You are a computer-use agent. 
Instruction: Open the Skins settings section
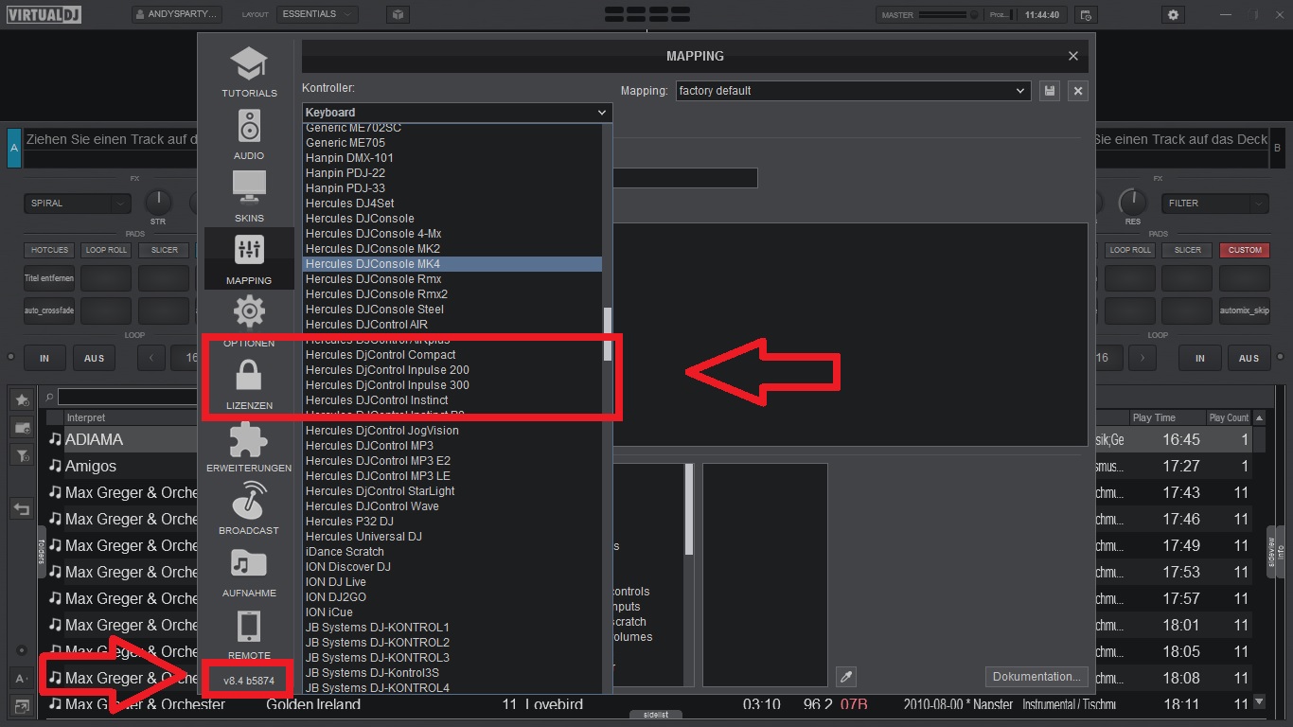249,197
